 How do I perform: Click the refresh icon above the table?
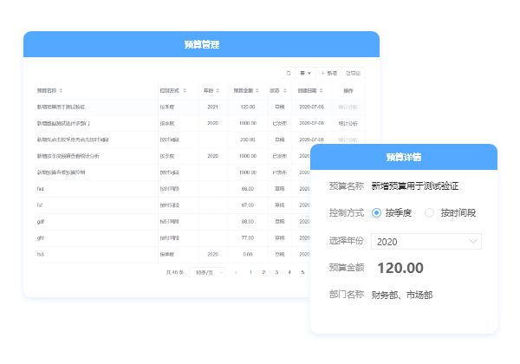pyautogui.click(x=289, y=73)
